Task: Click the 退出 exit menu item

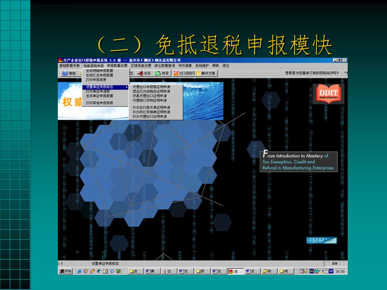Action: click(226, 66)
